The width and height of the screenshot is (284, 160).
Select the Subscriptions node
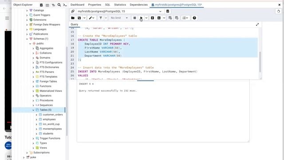pos(41,152)
